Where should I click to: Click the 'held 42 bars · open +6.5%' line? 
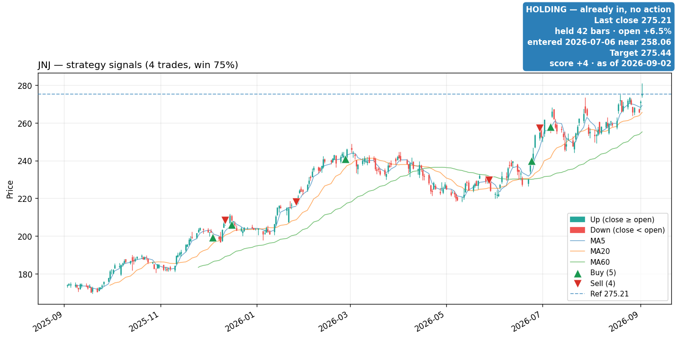coord(613,31)
